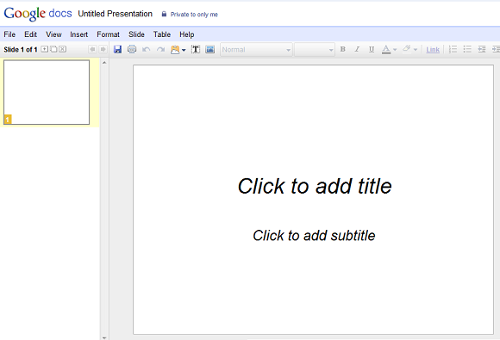Go to next slide arrow
500x340 pixels.
[x=103, y=49]
